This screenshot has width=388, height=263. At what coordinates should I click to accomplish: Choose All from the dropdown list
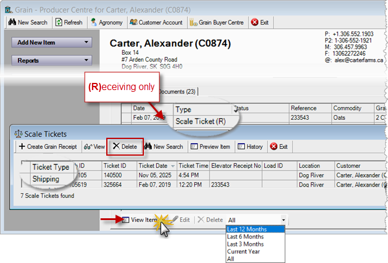[255, 259]
